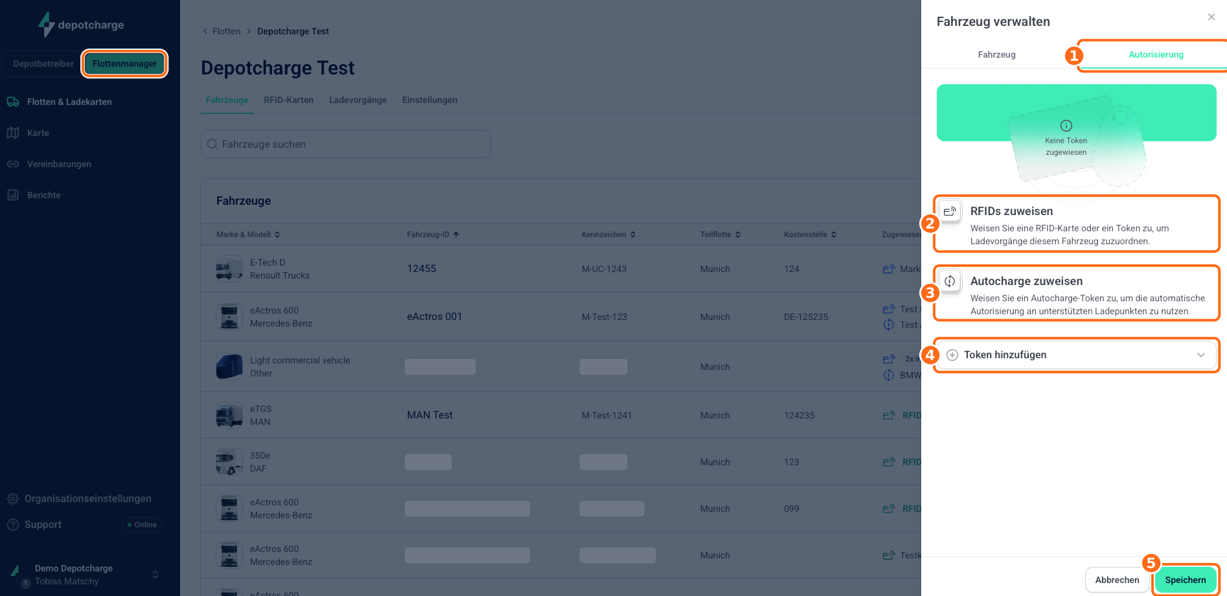This screenshot has height=596, width=1227.
Task: Open the RFID-Karten tab
Action: (288, 100)
